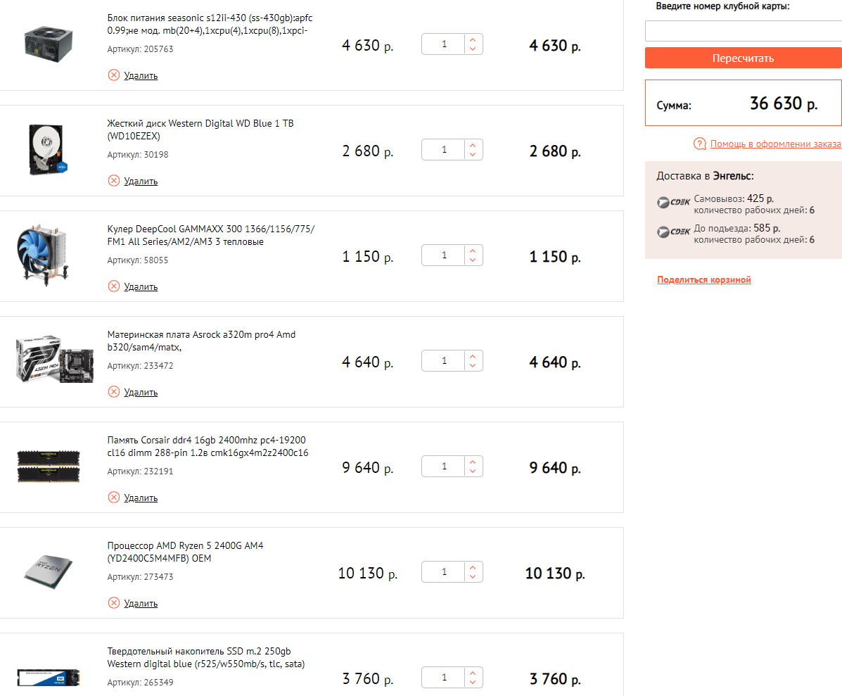Click quantity field for WD SSD m.2
842x696 pixels.
[444, 678]
